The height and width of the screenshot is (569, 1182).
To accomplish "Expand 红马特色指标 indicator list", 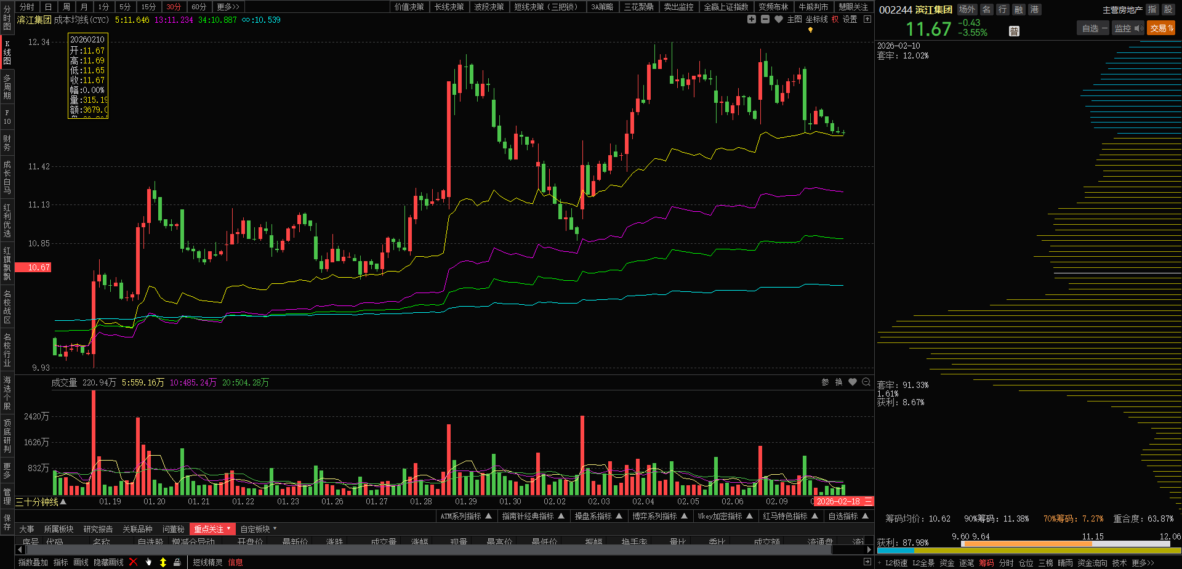I will 790,516.
